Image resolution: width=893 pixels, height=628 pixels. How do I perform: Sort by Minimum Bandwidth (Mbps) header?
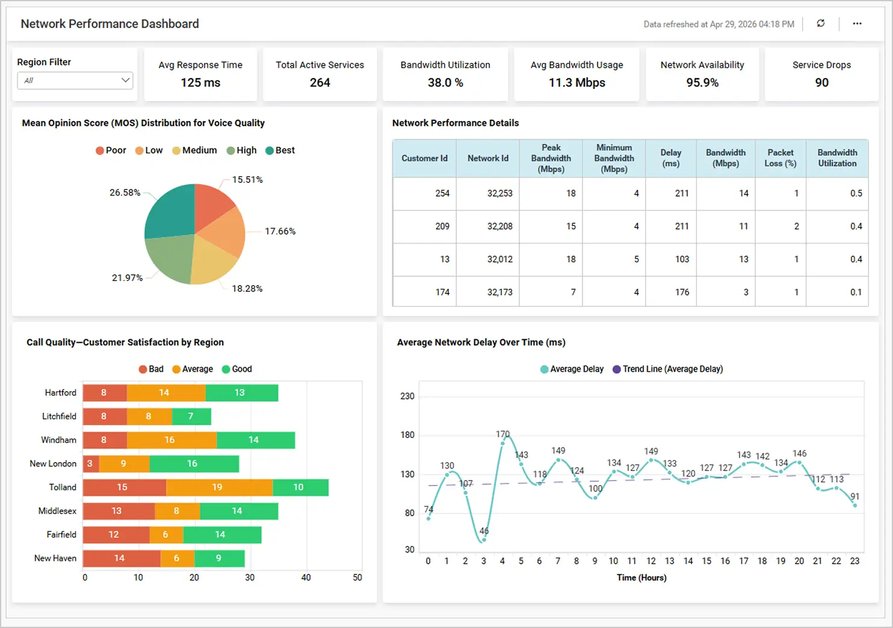point(614,158)
